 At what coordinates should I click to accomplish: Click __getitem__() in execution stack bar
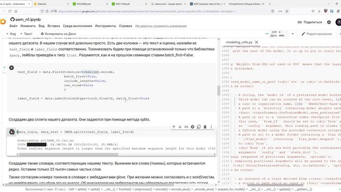point(303,189)
